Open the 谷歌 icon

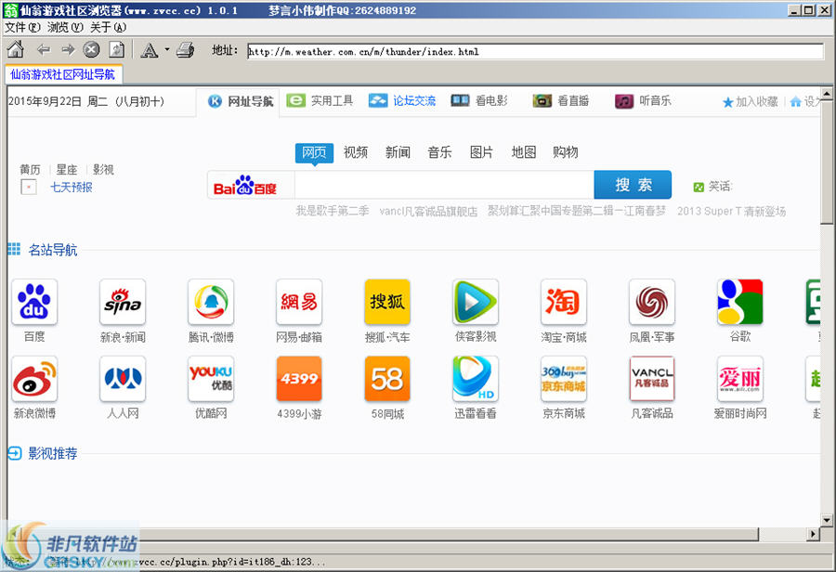[x=740, y=302]
